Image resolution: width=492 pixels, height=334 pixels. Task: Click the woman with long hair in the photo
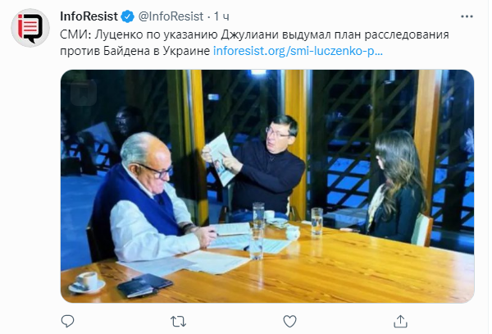pos(397,187)
